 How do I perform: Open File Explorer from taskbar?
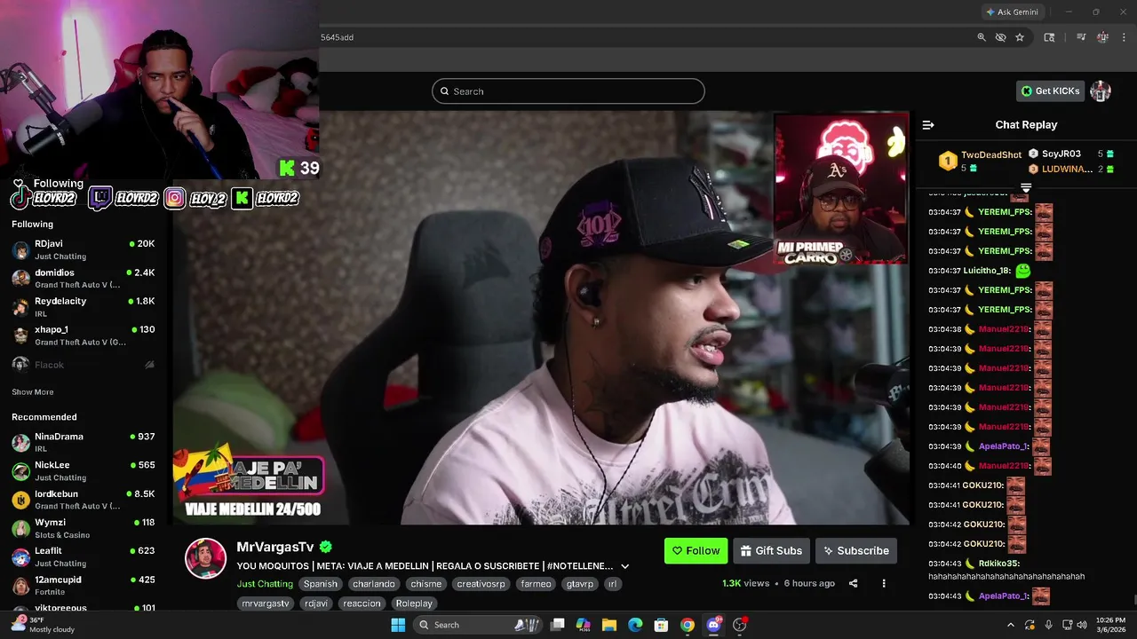coord(609,625)
